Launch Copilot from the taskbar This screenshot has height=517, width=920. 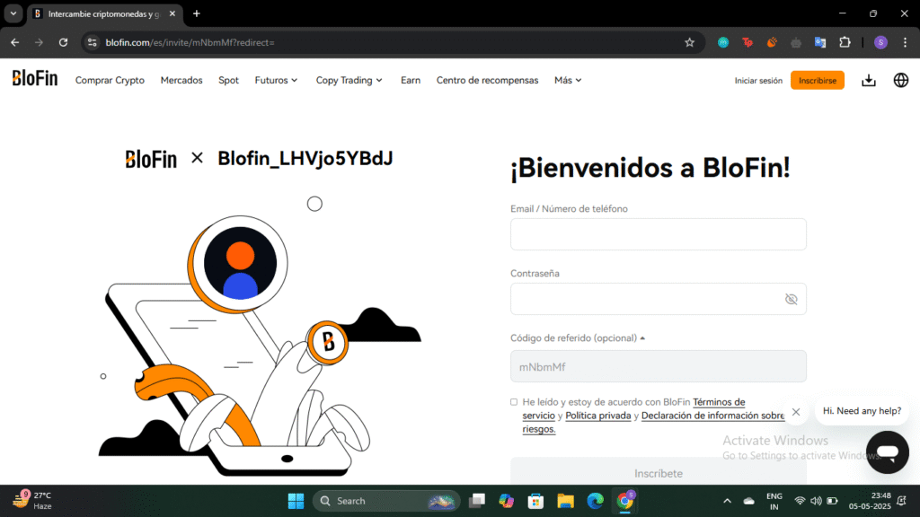click(x=507, y=501)
